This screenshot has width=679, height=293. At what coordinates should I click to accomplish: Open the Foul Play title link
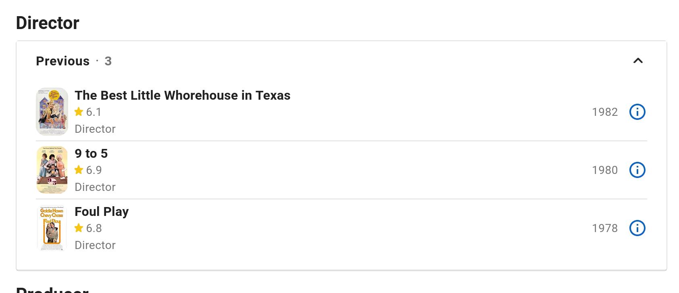point(102,211)
